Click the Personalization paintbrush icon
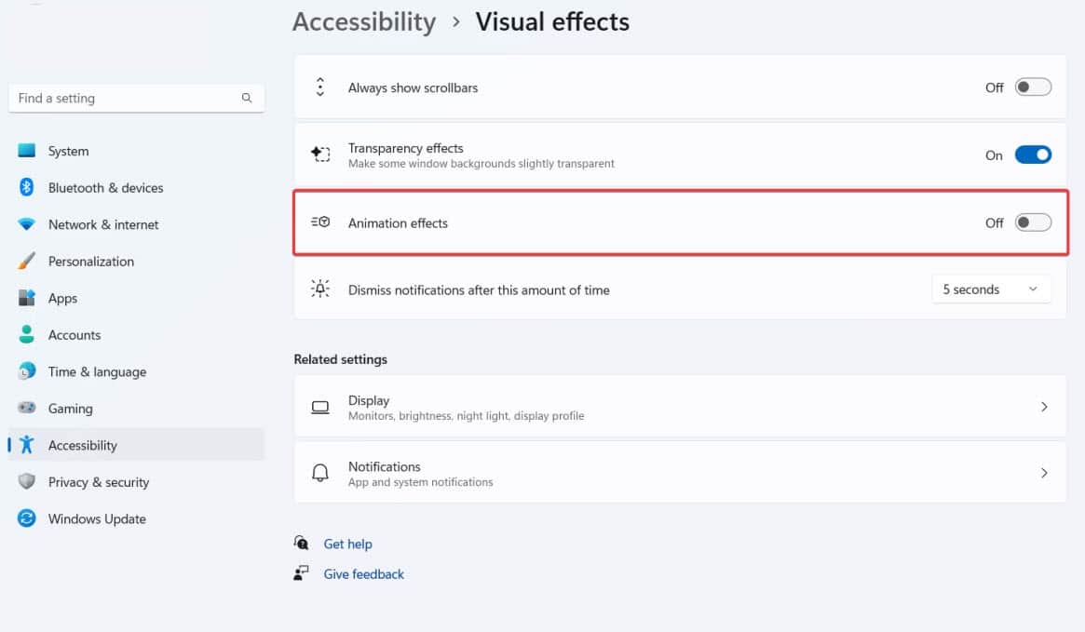1085x632 pixels. (x=26, y=262)
